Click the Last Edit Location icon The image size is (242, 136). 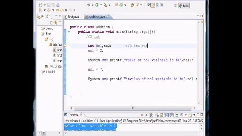[57, 10]
